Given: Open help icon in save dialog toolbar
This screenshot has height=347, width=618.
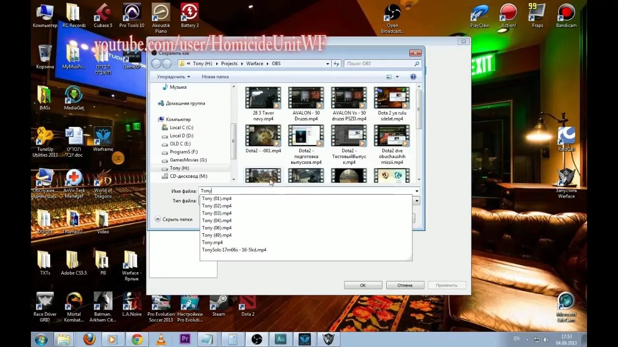Looking at the screenshot, I should [413, 77].
